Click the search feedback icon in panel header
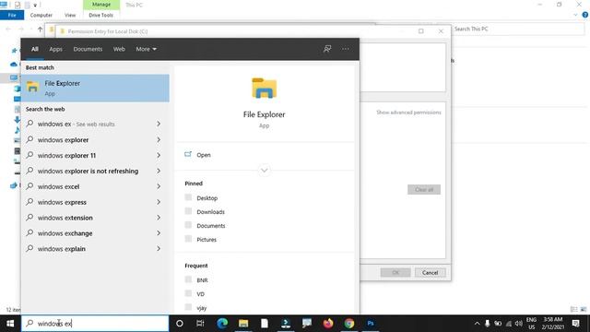 (x=327, y=49)
